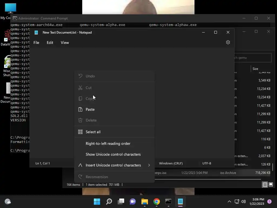This screenshot has width=277, height=208.
Task: Select Paste from the context menu
Action: pyautogui.click(x=114, y=109)
